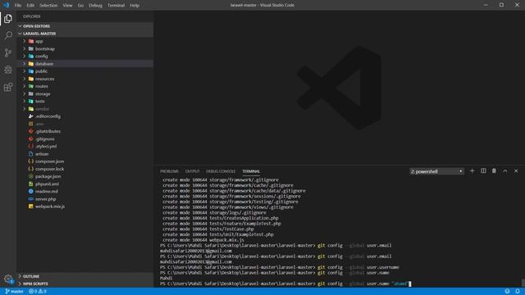525x295 pixels.
Task: Select the Terminal tab
Action: 251,171
